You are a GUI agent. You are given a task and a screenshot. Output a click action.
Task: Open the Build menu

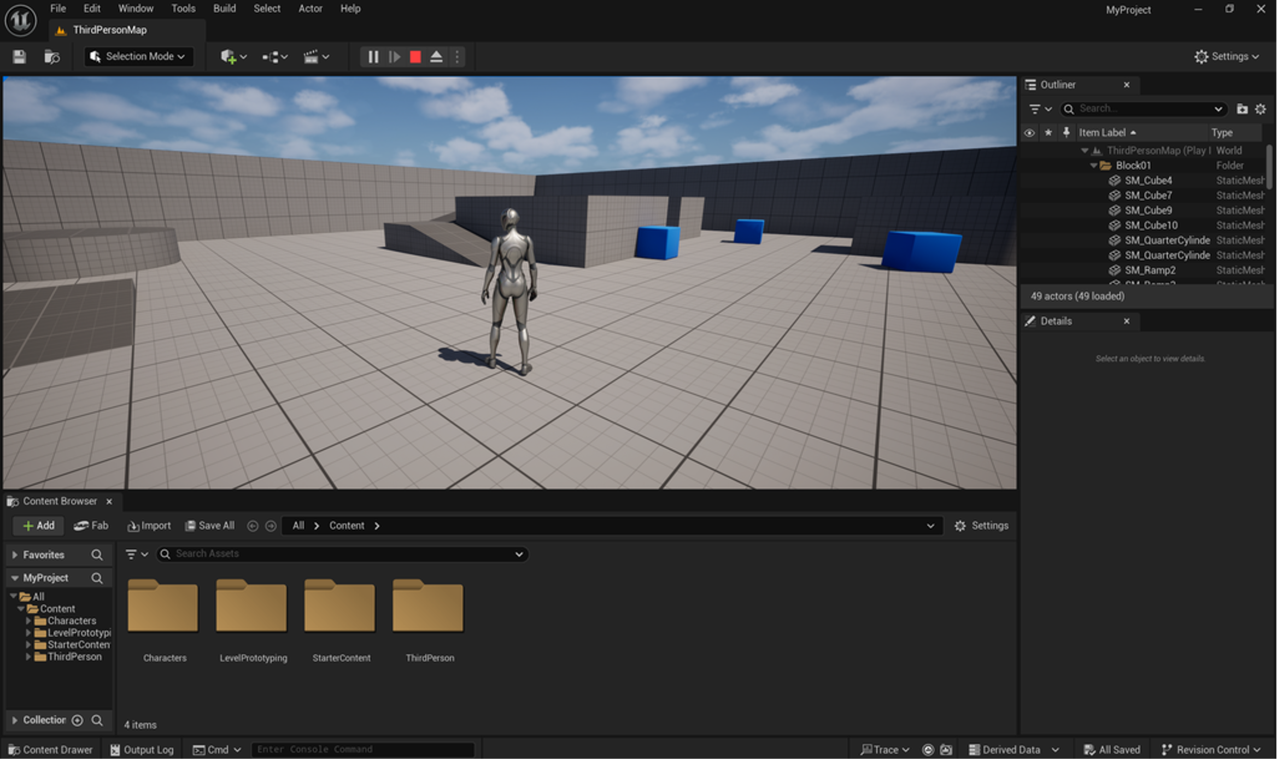[x=224, y=9]
